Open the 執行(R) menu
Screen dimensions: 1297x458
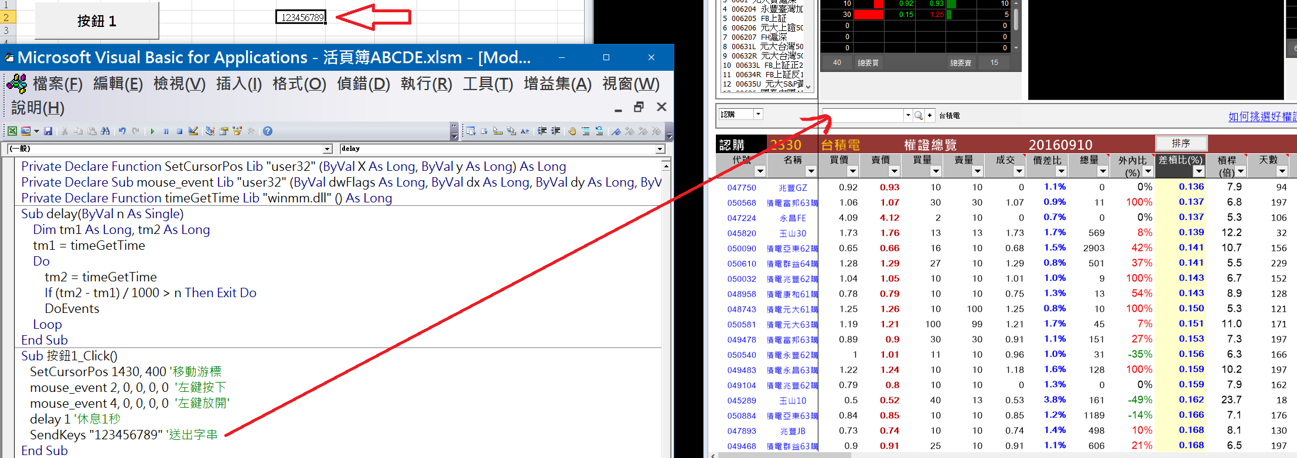426,84
